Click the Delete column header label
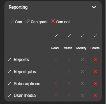Viewport: 106px width, 104px height. pyautogui.click(x=95, y=48)
